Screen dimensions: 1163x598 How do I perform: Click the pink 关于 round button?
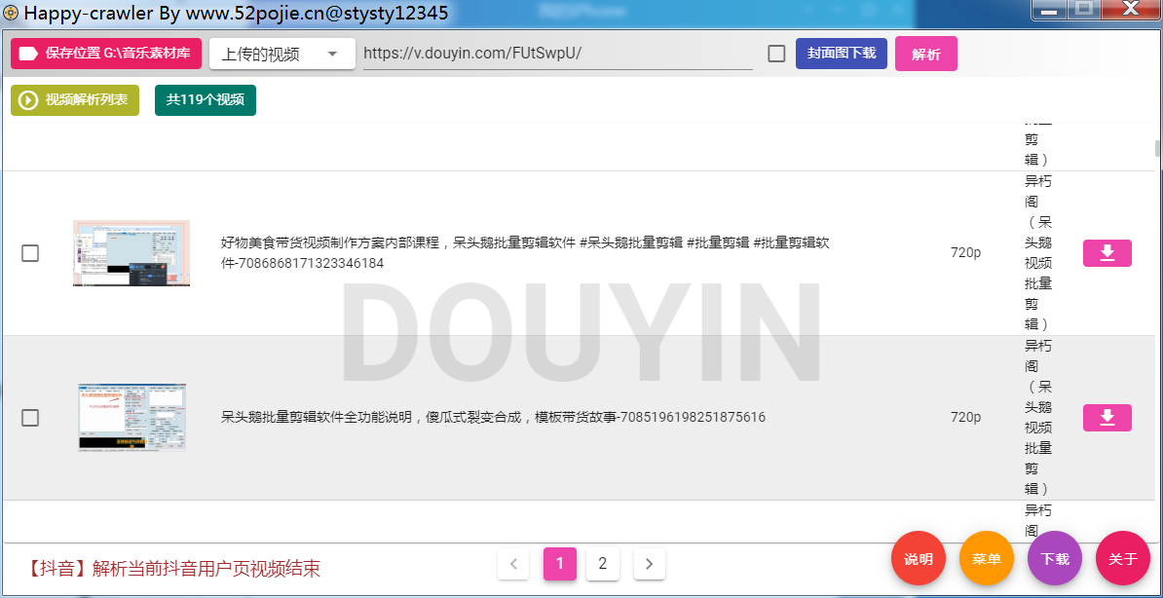[x=1123, y=559]
